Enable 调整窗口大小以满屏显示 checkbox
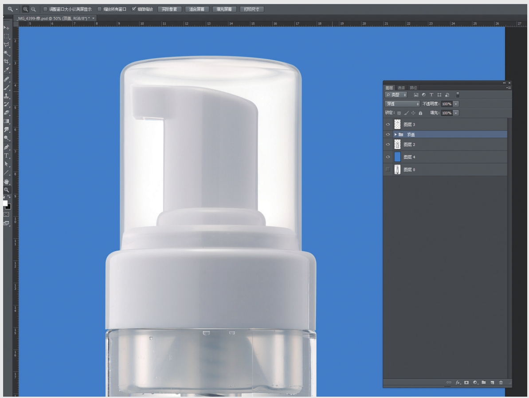 [45, 9]
